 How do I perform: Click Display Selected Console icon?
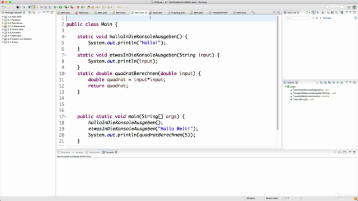click(x=340, y=152)
